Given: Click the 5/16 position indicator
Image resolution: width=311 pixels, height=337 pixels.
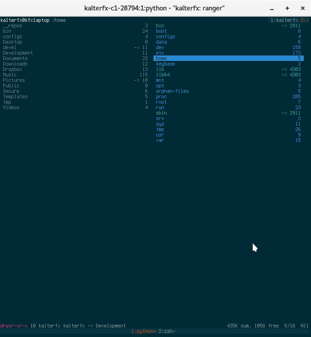Looking at the screenshot, I should tap(290, 326).
